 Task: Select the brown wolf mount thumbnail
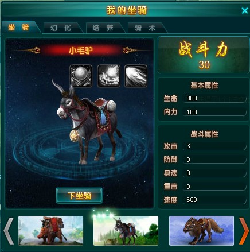point(201,231)
